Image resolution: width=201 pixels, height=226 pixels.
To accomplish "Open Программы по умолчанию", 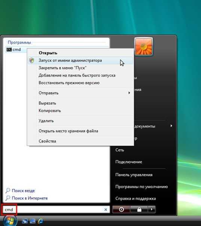I will [x=141, y=187].
